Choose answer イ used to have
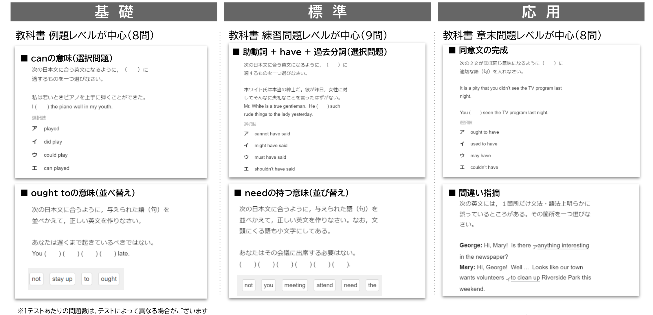Image resolution: width=653 pixels, height=315 pixels. (478, 144)
